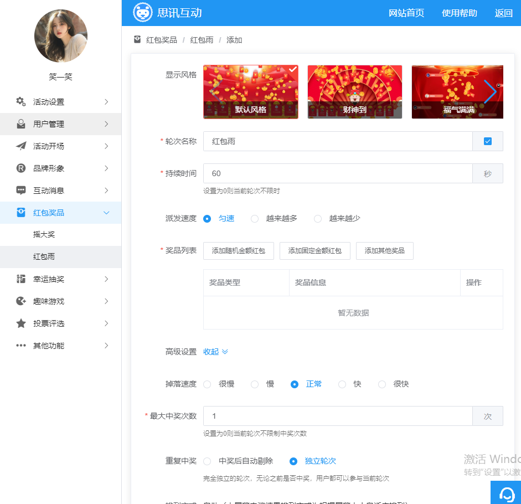Open the customer service headset icon
Viewport: 521px width, 504px height.
coord(507,493)
